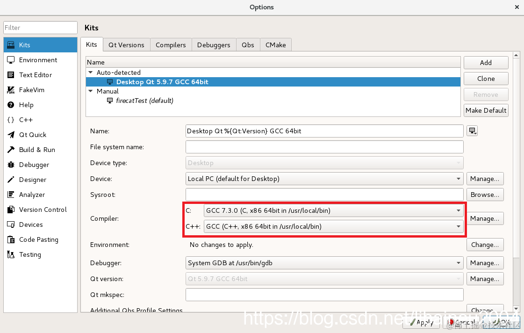Close the Options dialog
Screen dimensions: 524x333
517,7
